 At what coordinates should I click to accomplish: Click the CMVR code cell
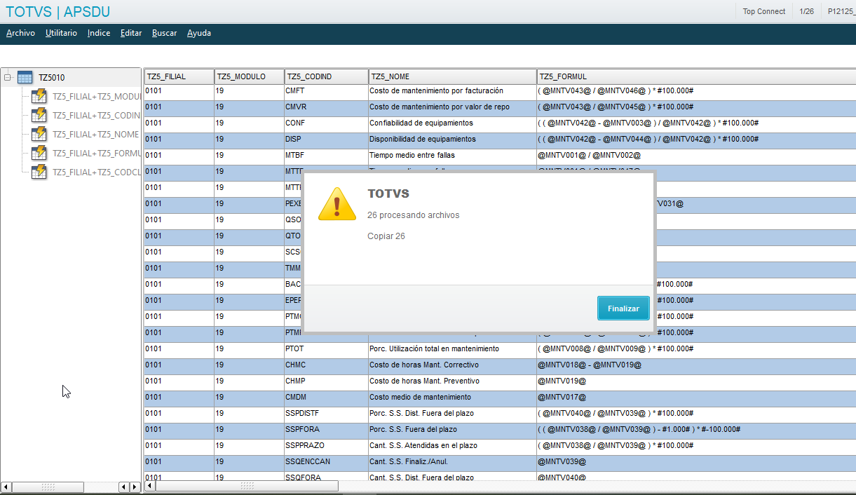326,107
